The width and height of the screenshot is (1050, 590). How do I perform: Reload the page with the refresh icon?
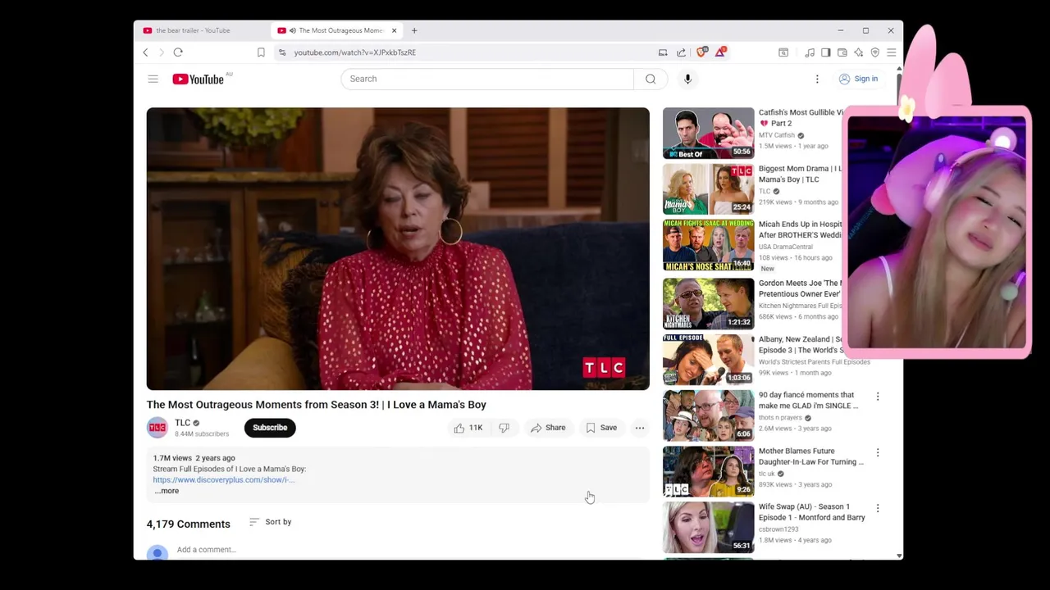[x=178, y=52]
